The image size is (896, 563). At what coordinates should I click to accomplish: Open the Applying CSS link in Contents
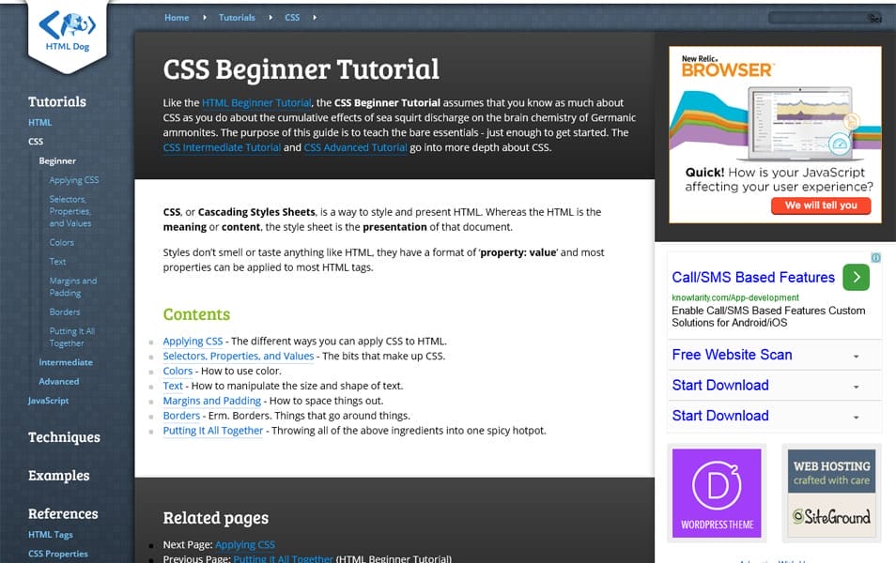tap(193, 341)
